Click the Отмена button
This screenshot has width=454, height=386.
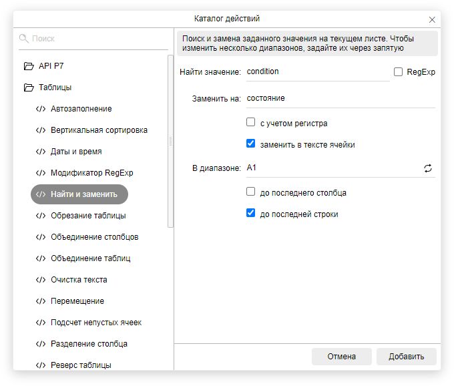click(341, 357)
